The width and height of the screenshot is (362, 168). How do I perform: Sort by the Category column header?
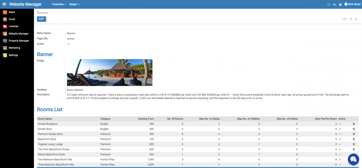point(105,119)
